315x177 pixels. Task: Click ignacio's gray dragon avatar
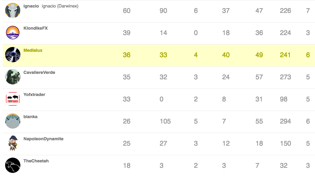point(13,11)
